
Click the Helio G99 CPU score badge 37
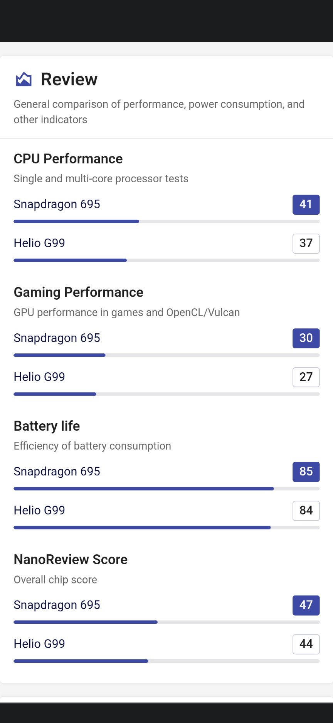[306, 243]
